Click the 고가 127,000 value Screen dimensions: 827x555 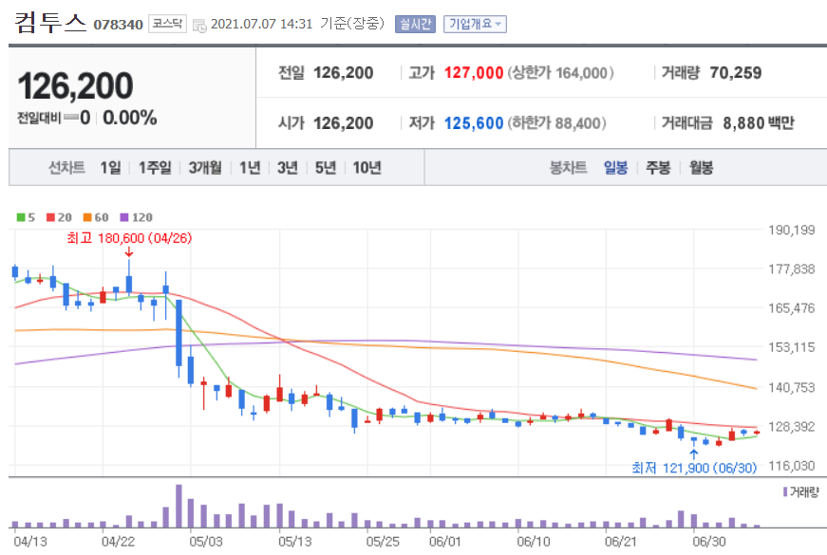coord(474,73)
